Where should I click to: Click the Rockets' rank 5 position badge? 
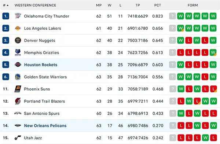coord(6,65)
